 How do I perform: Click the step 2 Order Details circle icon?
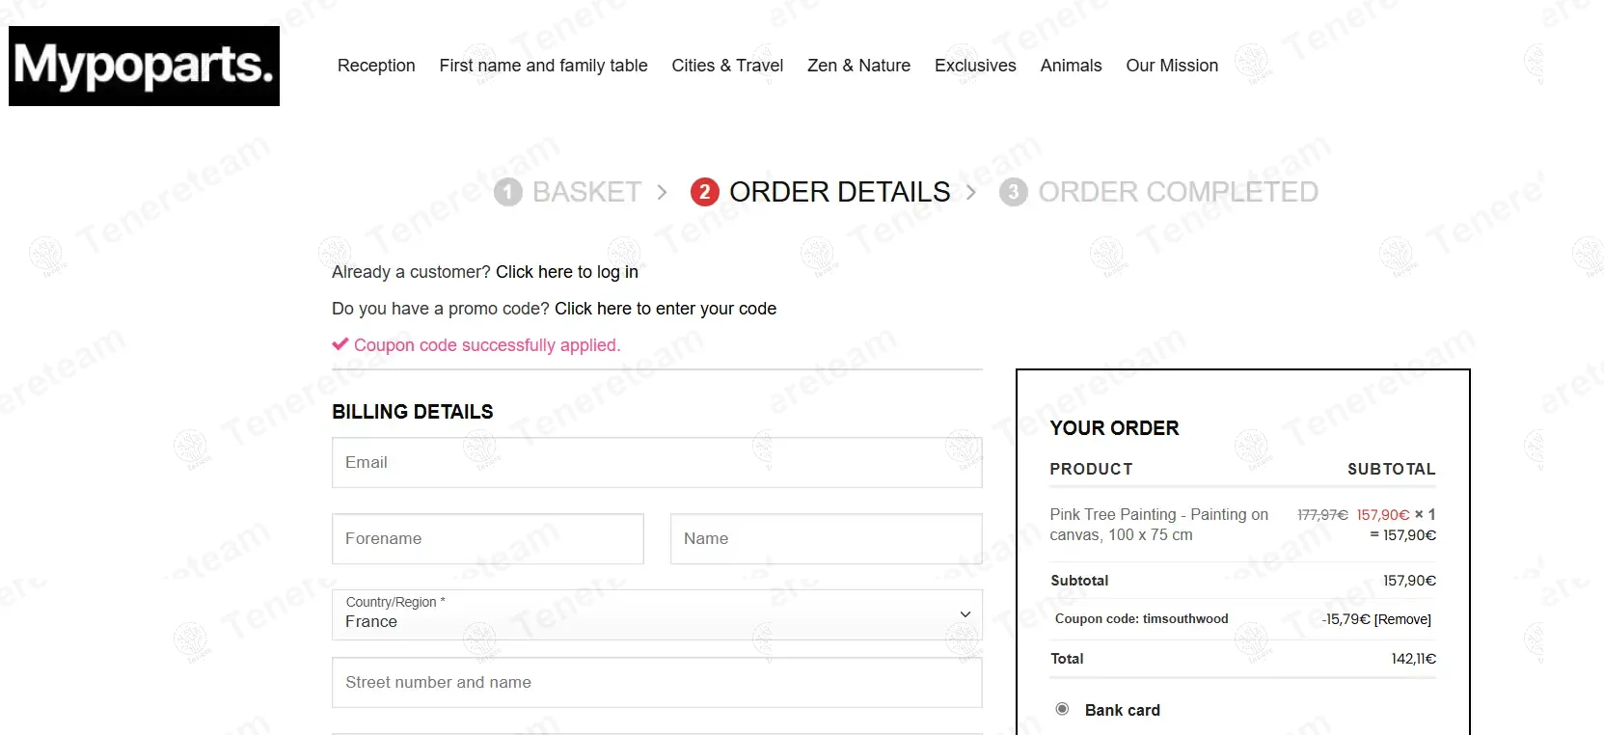click(705, 192)
